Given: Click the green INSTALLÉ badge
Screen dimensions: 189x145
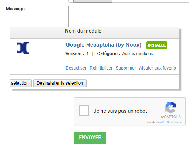Looking at the screenshot, I should (x=157, y=45).
